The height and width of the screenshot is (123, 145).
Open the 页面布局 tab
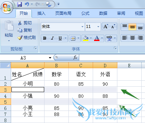tap(63, 13)
